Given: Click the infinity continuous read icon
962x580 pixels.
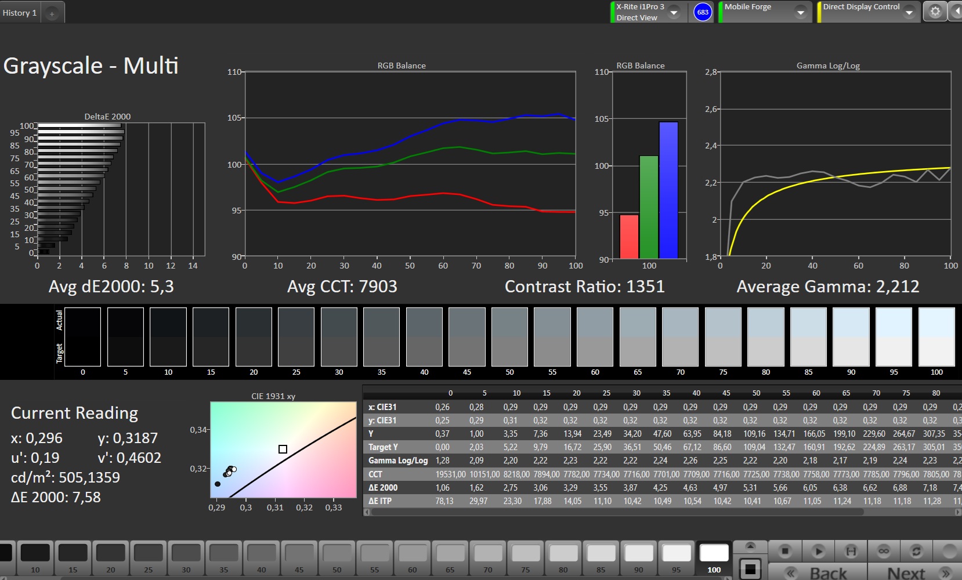Looking at the screenshot, I should click(884, 551).
